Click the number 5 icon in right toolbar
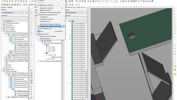Viewport: 177px width, 100px height. pos(175,70)
